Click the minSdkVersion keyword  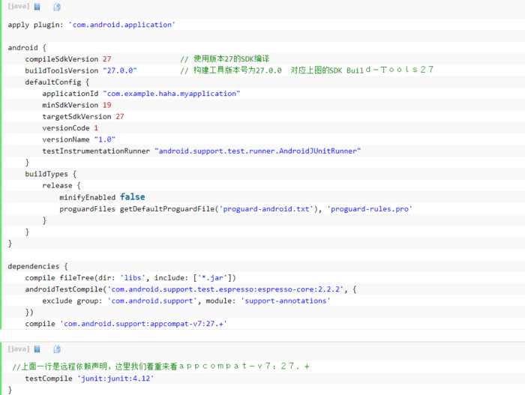point(70,105)
